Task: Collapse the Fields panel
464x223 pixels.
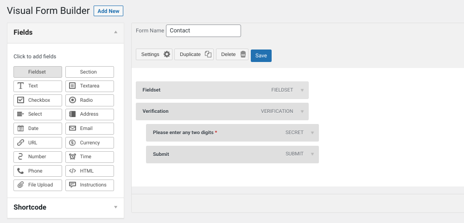Action: [116, 32]
